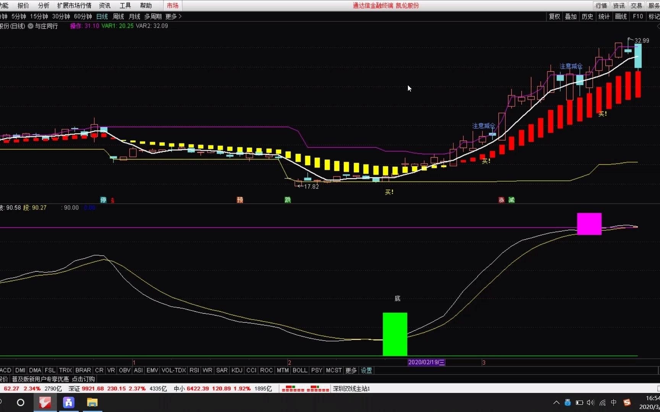Click the gear icon beside 与庄同行
Screen dimensions: 660x412
point(31,26)
